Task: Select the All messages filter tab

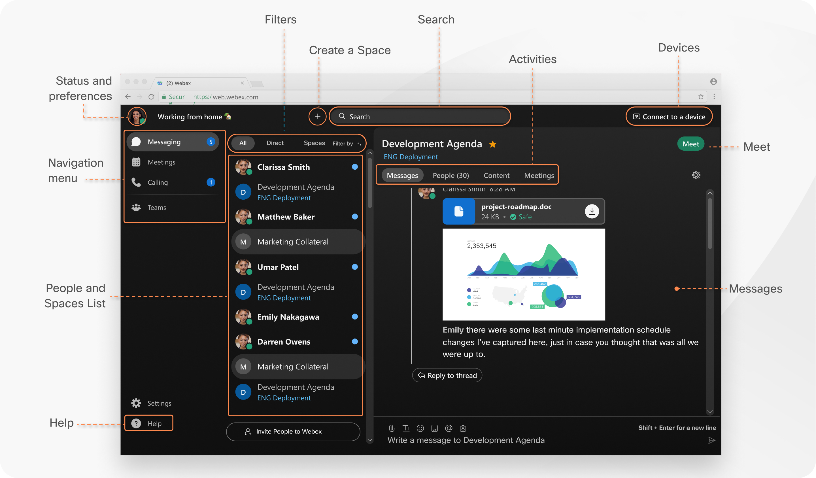Action: (x=243, y=143)
